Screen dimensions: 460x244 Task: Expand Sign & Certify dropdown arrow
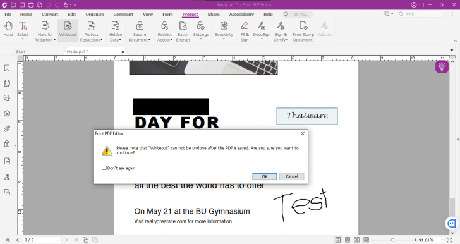(x=287, y=40)
